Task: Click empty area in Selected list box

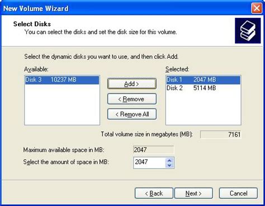Action: [x=203, y=109]
